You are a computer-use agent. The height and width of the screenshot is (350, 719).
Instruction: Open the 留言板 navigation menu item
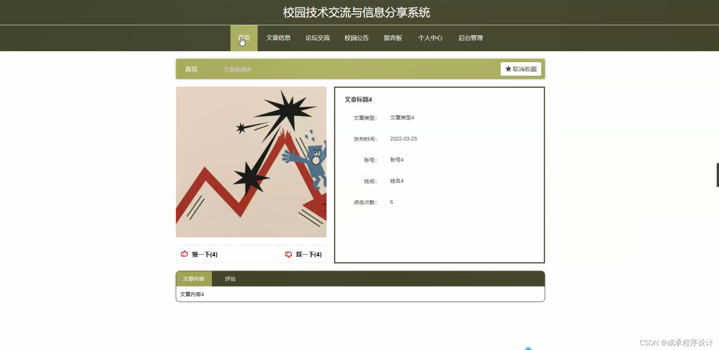(393, 38)
